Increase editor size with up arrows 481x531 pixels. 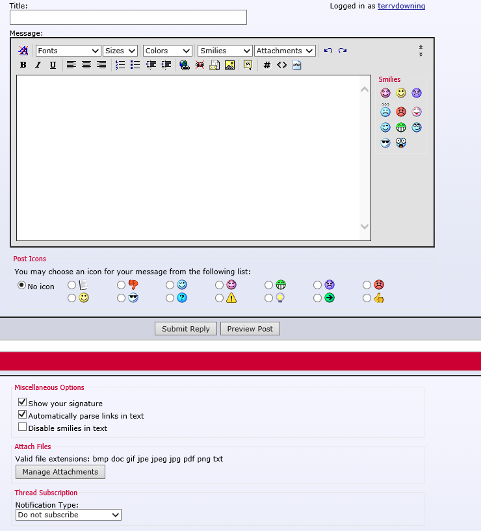tap(421, 47)
